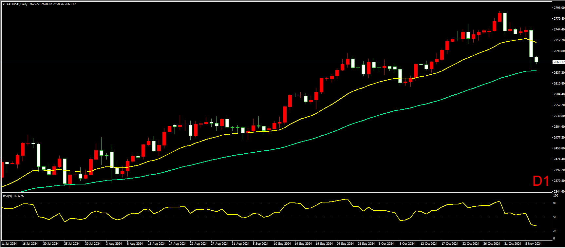
Task: Click the 2798.00 price axis label
Action: click(559, 8)
